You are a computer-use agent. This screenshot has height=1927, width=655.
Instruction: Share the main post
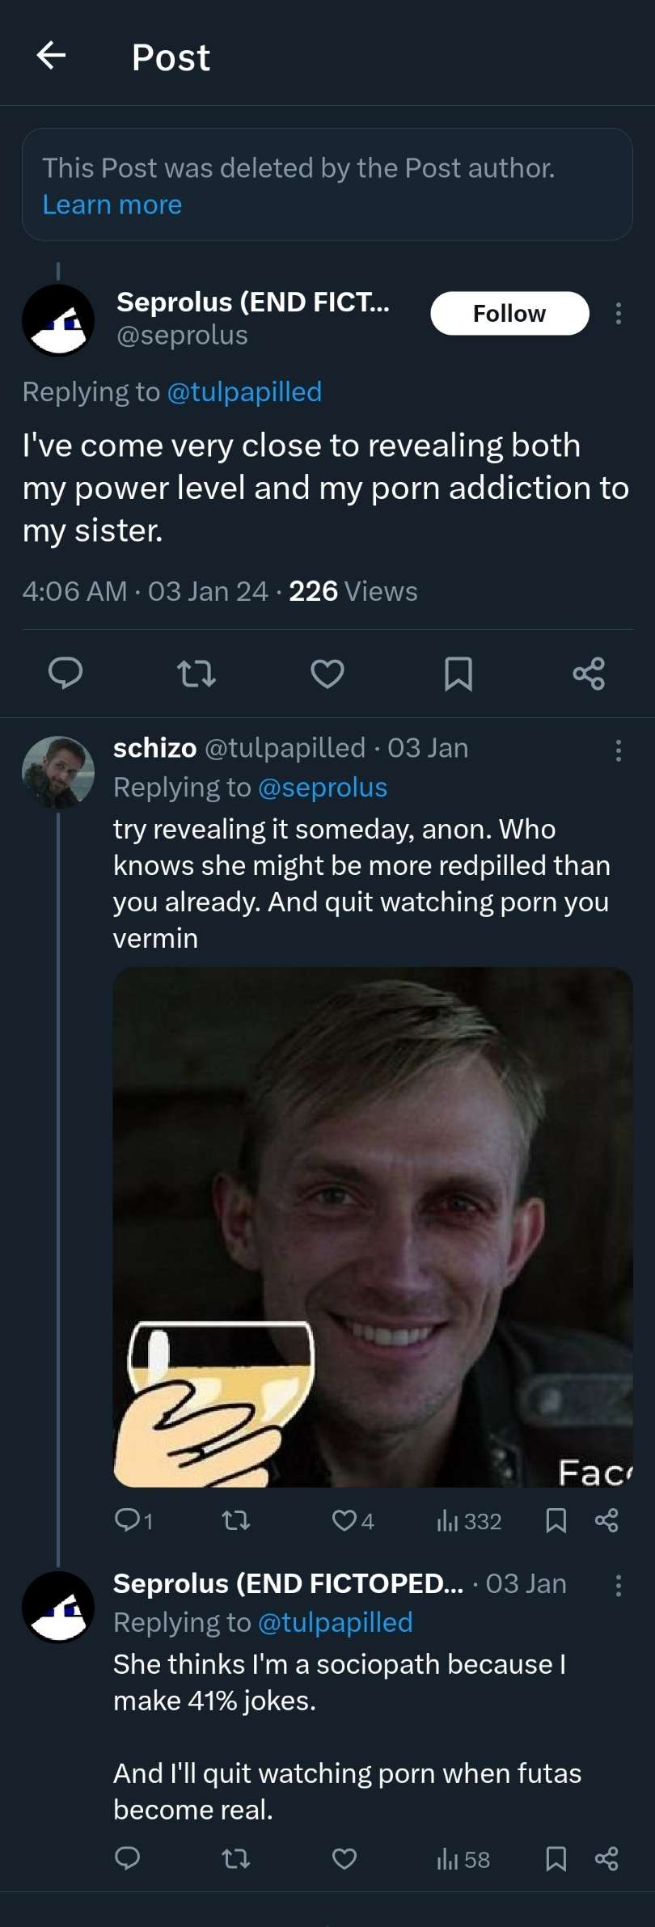tap(589, 673)
